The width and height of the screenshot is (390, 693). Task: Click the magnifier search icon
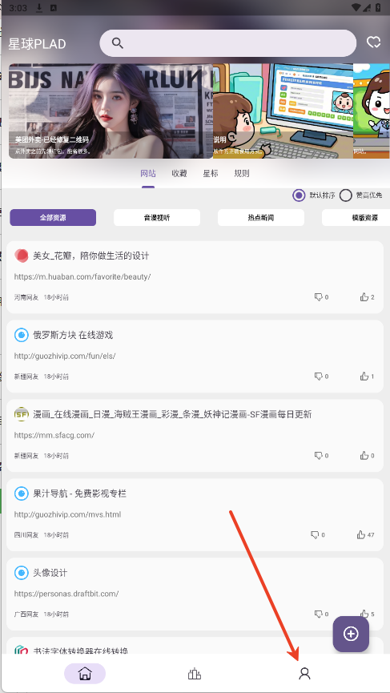117,43
